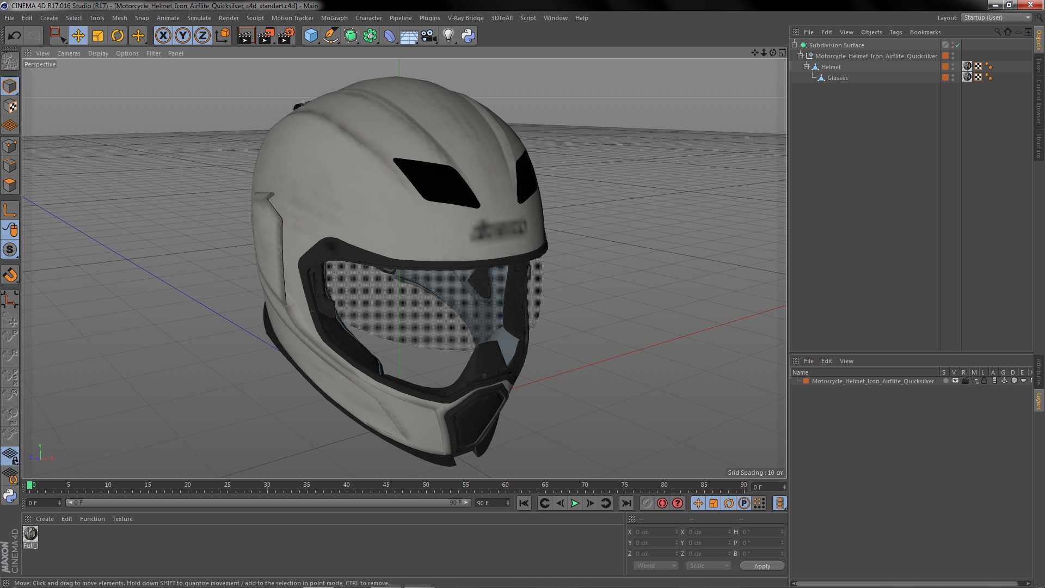The width and height of the screenshot is (1045, 588).
Task: Switch to Edges mode icon
Action: click(x=10, y=166)
